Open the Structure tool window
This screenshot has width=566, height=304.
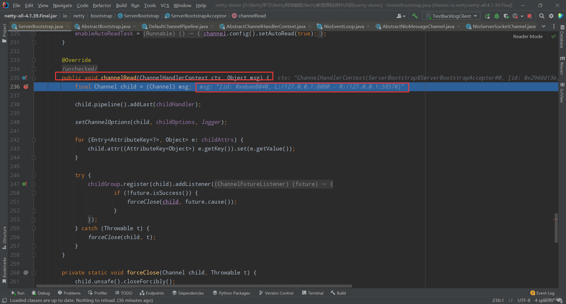4,238
